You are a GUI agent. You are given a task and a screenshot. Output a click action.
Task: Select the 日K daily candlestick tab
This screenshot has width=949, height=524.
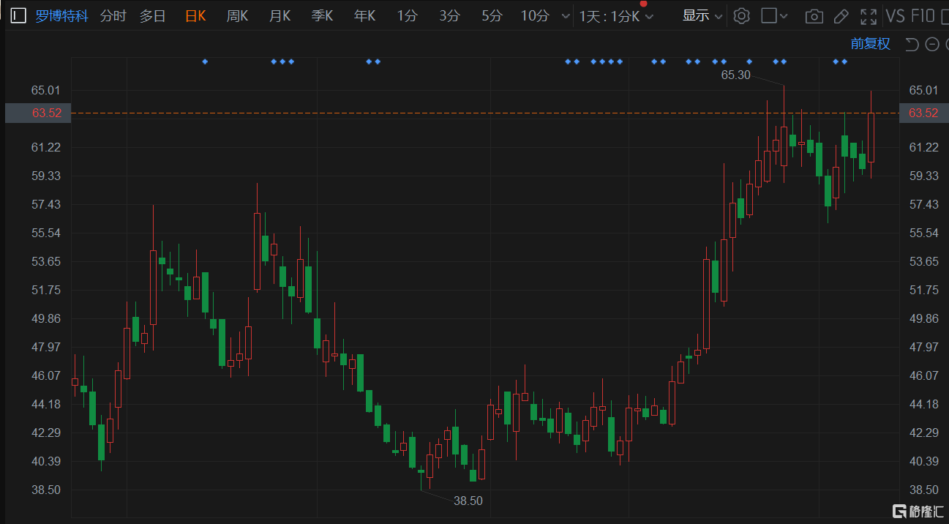click(x=195, y=15)
